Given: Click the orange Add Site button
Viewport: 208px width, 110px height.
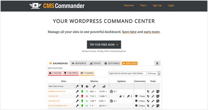Looking at the screenshot, I should 130,63.
